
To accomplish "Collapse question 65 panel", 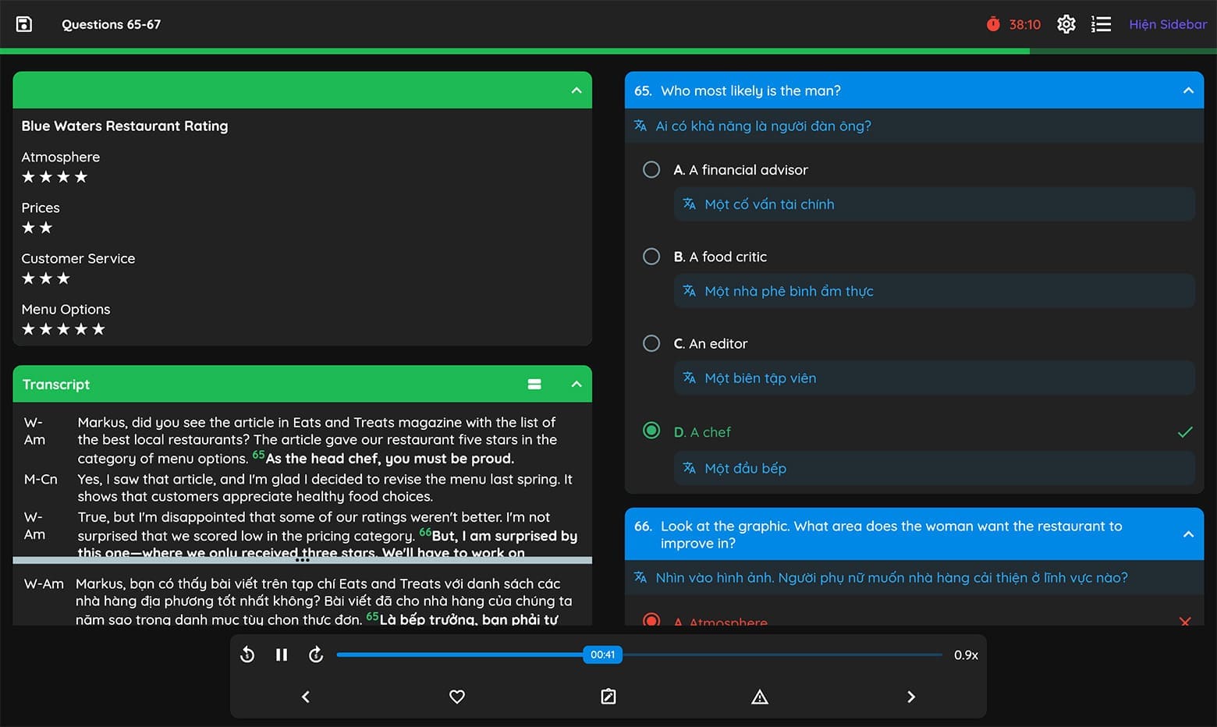I will (x=1188, y=90).
